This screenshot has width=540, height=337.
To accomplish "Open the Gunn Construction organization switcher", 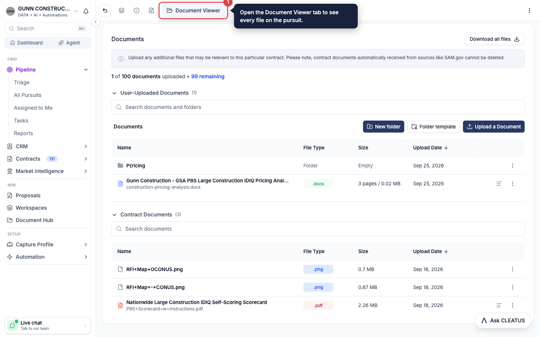I will (42, 11).
